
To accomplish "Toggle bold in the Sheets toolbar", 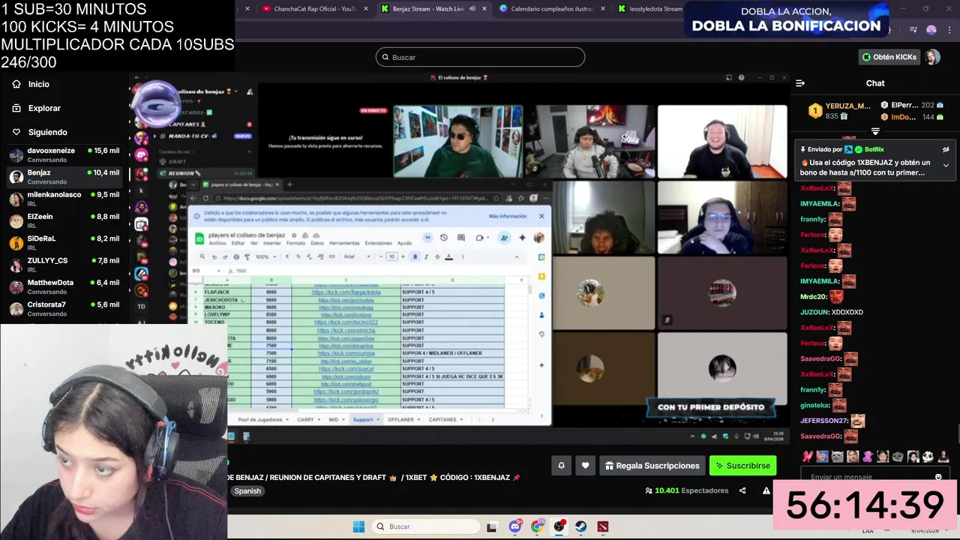I will [x=415, y=256].
